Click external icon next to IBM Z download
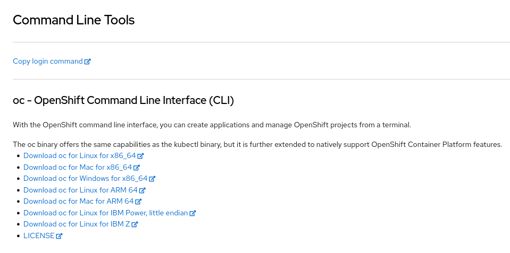Image resolution: width=510 pixels, height=253 pixels. click(135, 224)
